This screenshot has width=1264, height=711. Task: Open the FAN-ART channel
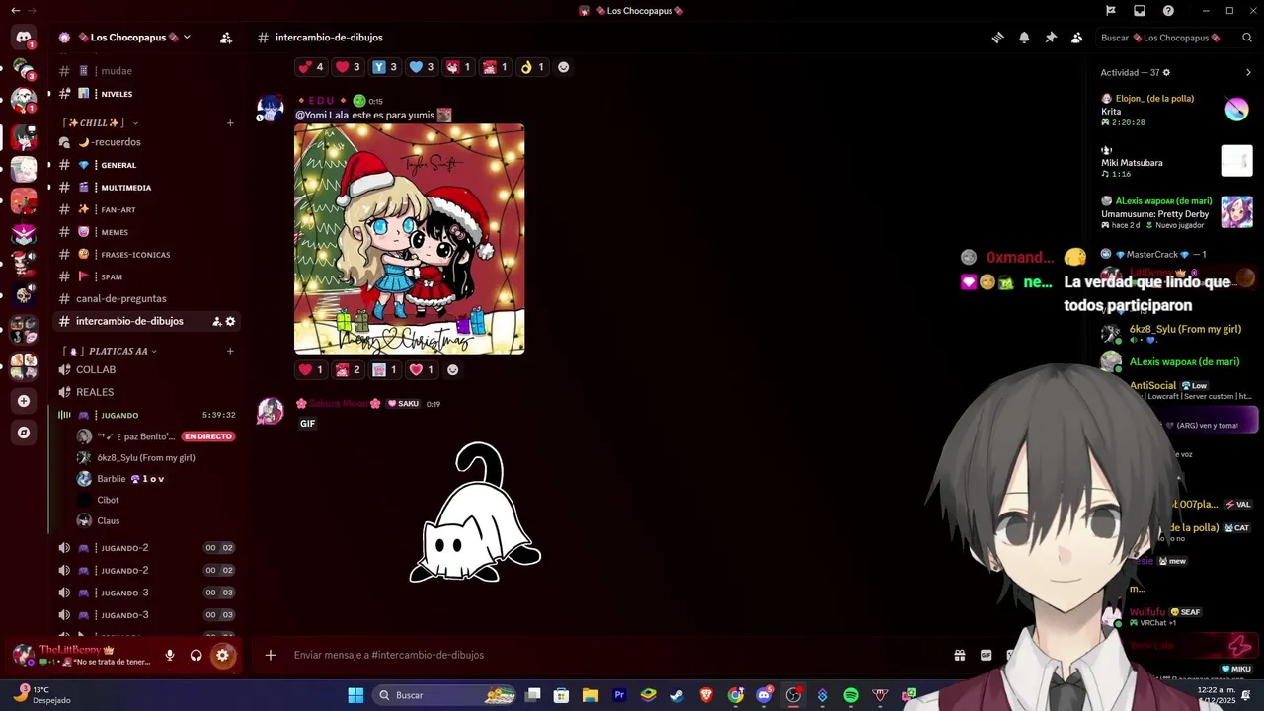click(147, 209)
